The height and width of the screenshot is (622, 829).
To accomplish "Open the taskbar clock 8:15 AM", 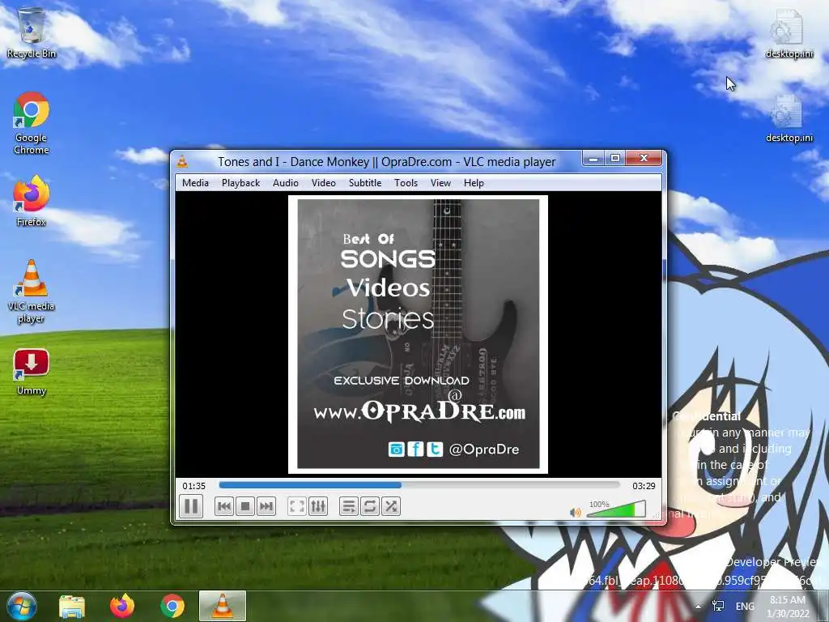I will pos(788,607).
